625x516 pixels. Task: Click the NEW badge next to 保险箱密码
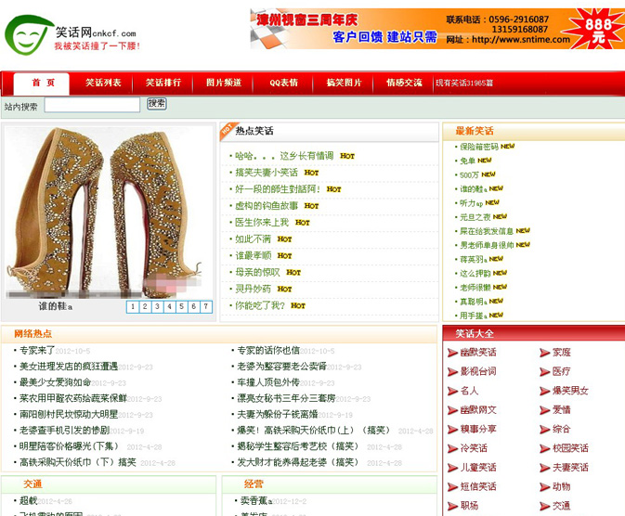point(509,147)
